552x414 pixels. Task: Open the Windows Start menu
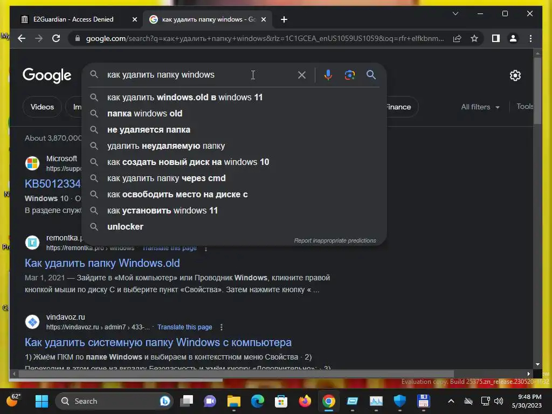(42, 401)
